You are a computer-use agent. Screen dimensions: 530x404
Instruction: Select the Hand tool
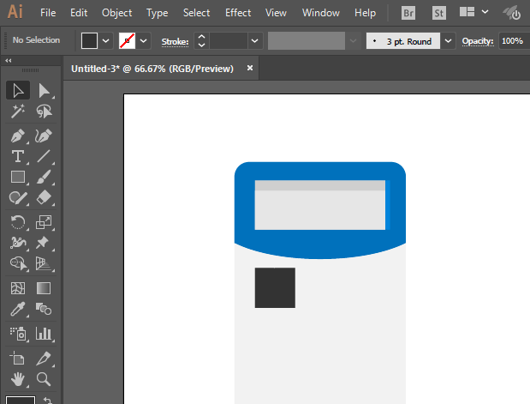[x=17, y=378]
